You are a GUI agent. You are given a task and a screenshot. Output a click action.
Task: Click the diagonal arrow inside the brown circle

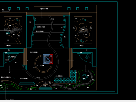pyautogui.click(x=36, y=67)
